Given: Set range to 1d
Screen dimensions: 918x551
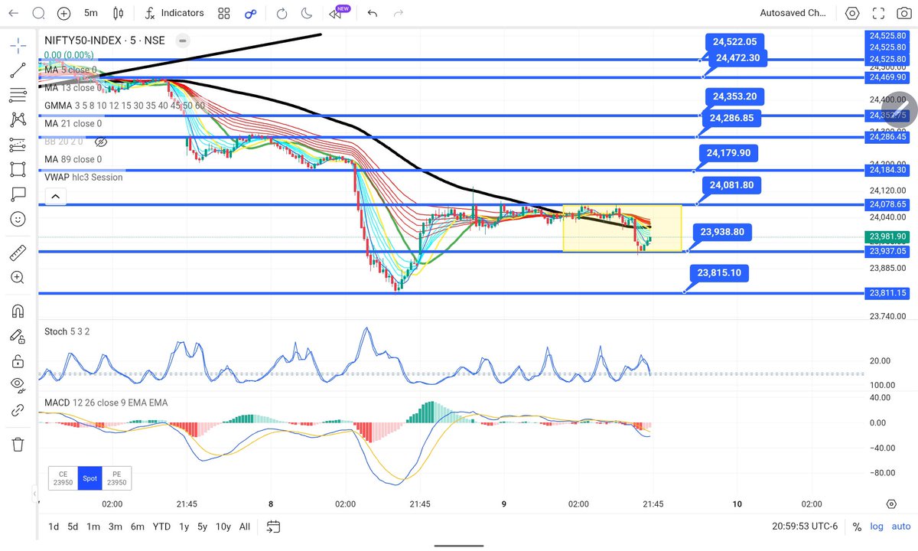Looking at the screenshot, I should coord(54,527).
